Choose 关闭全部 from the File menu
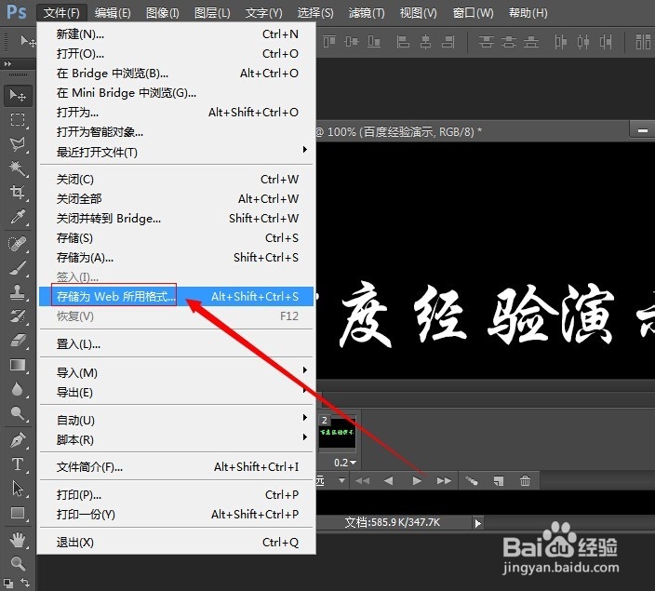Viewport: 655px width, 591px height. 176,198
